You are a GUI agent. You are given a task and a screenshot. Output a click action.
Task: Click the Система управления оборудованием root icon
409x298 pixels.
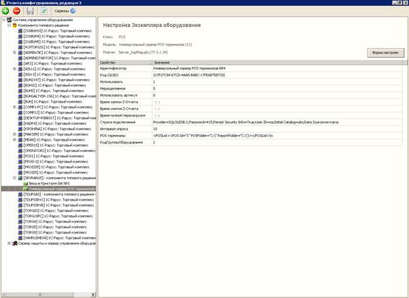click(x=9, y=20)
